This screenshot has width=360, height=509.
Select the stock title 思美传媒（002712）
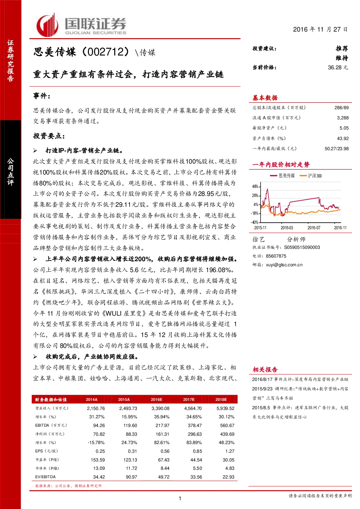pos(82,52)
